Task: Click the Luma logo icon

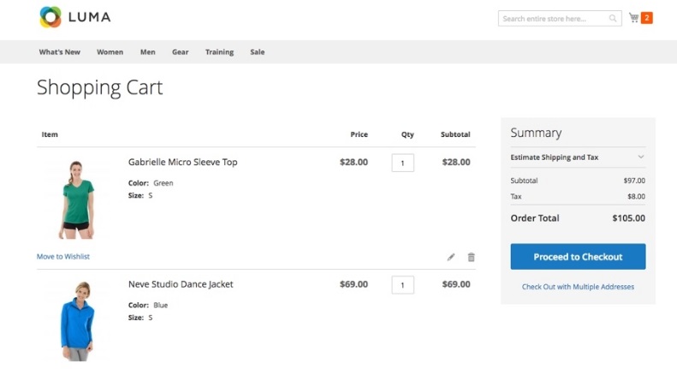Action: pyautogui.click(x=50, y=17)
